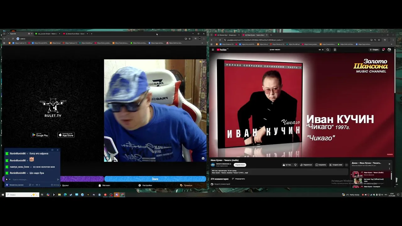Click the taskbar clock and date
This screenshot has height=226, width=402.
392,195
